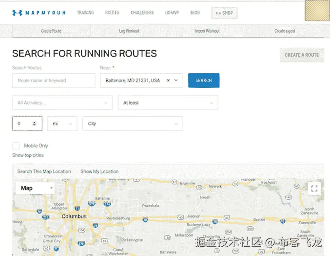The width and height of the screenshot is (330, 256).
Task: Toggle the Mobile Only checkbox
Action: tap(16, 146)
